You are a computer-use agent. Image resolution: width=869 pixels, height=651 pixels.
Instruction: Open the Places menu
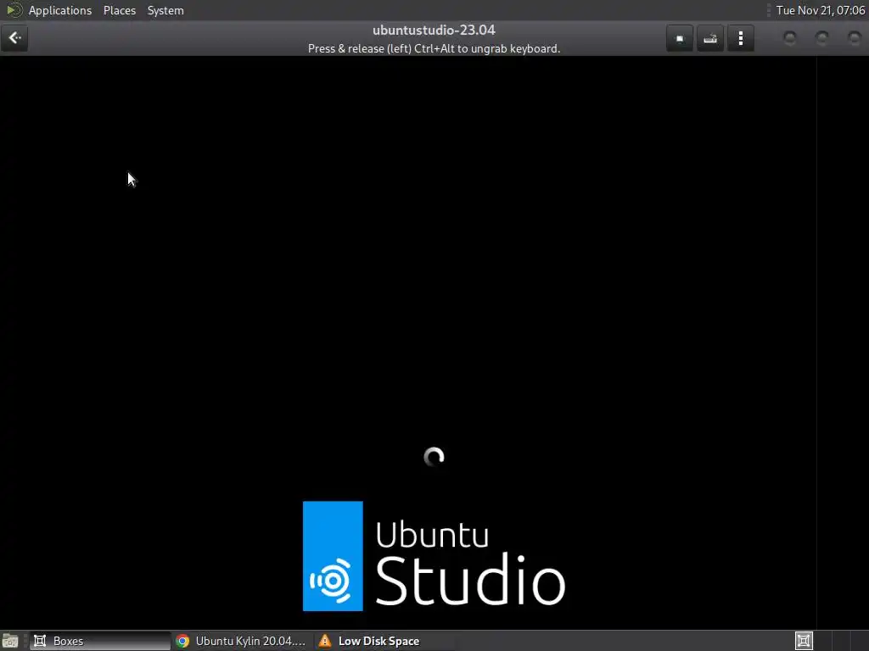coord(119,10)
